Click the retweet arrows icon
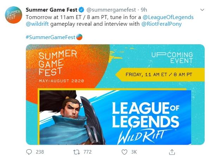219x161 pixels. [76, 152]
